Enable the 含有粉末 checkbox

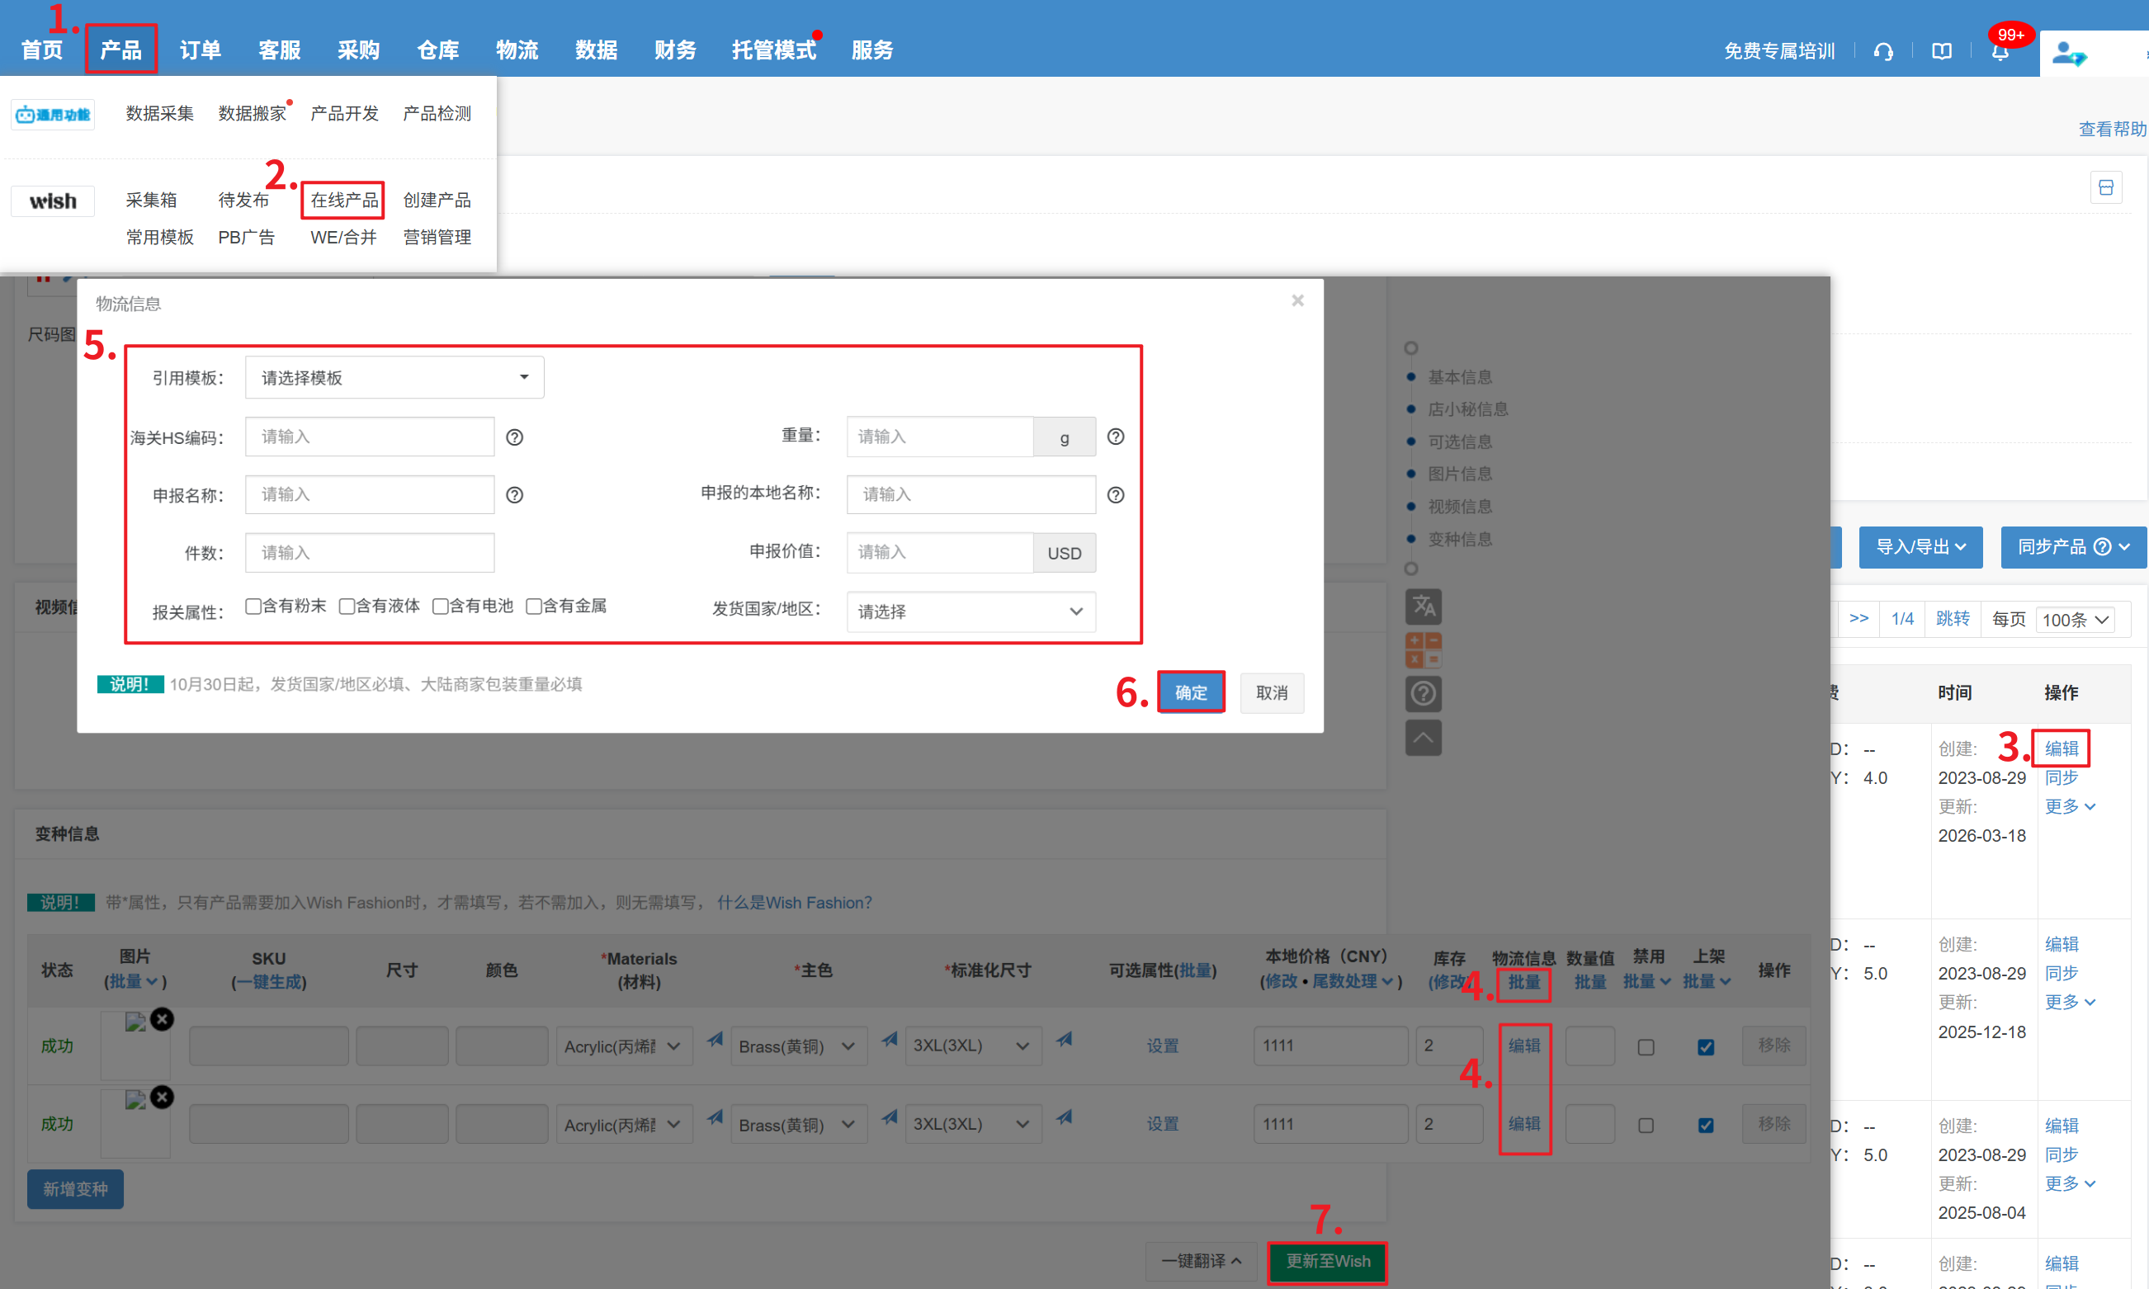[x=253, y=606]
